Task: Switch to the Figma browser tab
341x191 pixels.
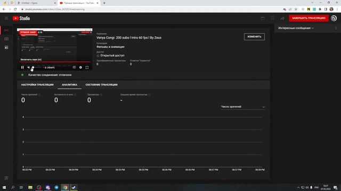Action: pos(36,3)
